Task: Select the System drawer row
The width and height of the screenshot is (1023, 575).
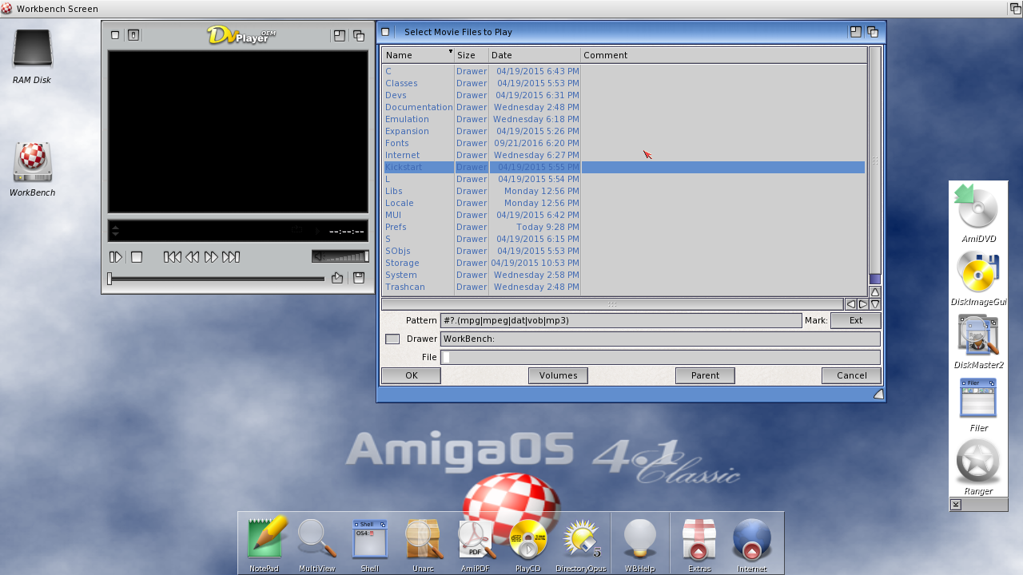Action: (624, 275)
